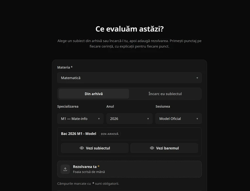Click the eye icon in Vezi subiectul
The height and width of the screenshot is (191, 250).
[82, 148]
